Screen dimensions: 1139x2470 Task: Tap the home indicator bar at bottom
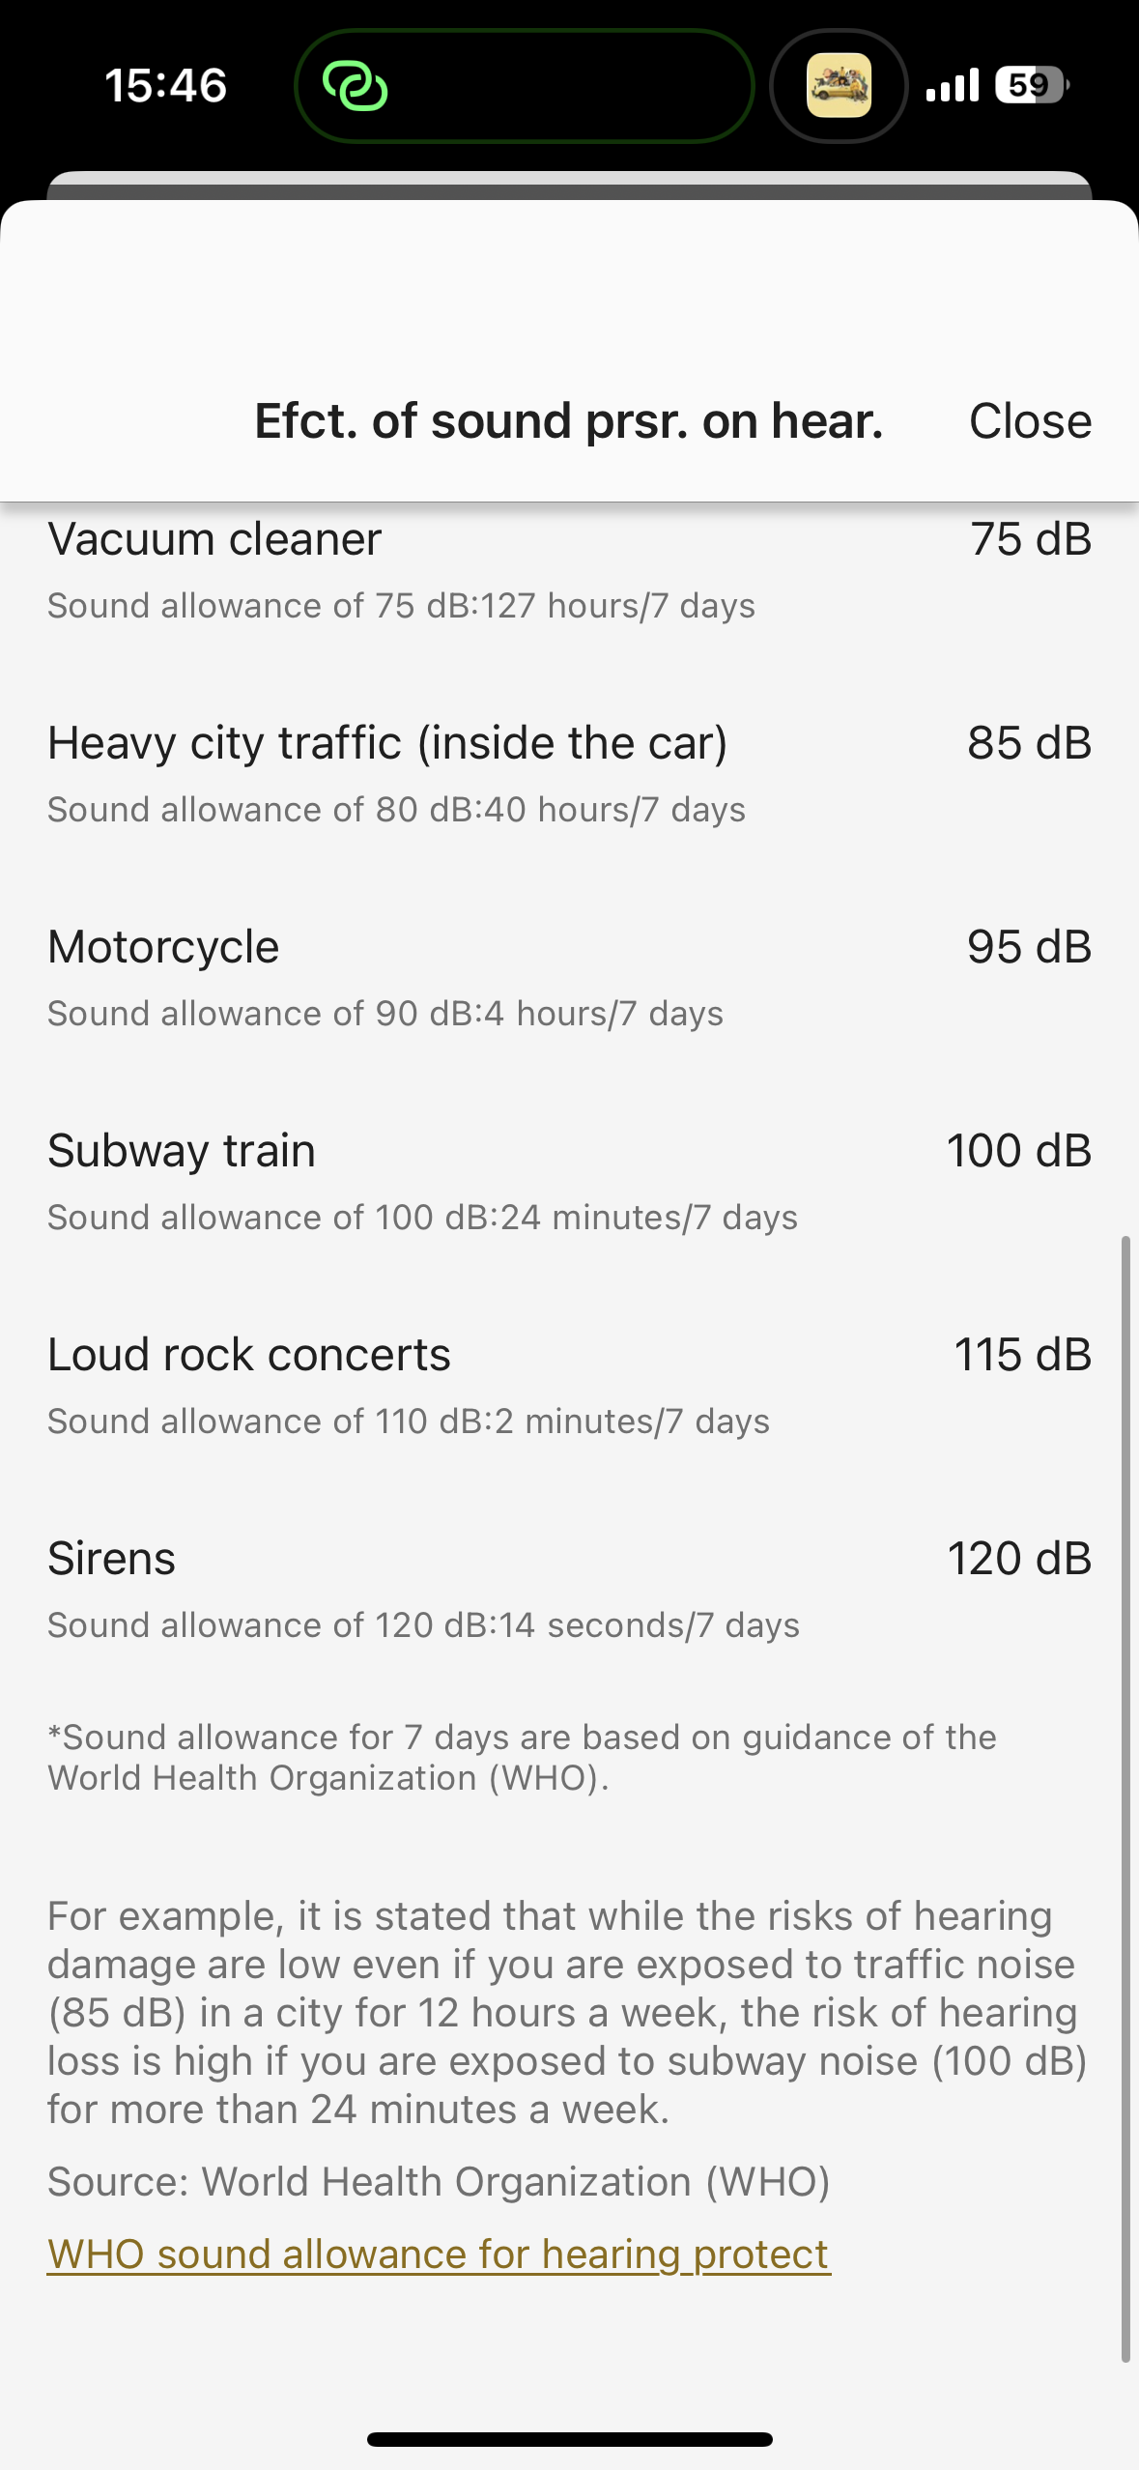(x=569, y=2439)
